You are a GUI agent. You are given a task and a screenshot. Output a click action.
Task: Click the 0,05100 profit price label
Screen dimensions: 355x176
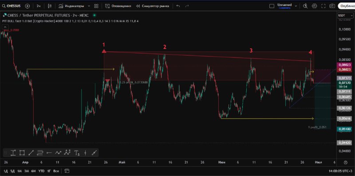344,129
